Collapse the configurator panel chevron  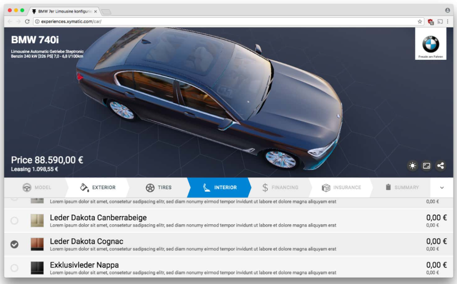coord(442,187)
